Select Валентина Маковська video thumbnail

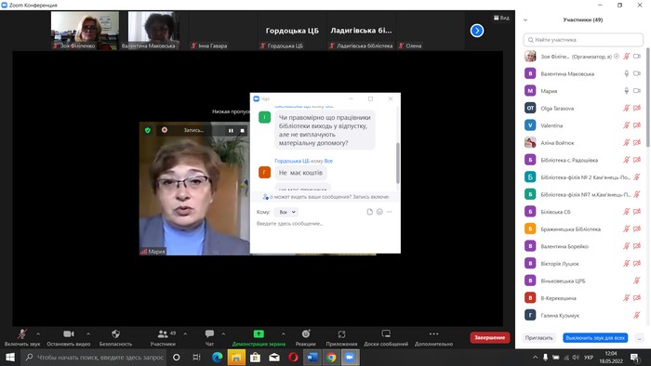tap(153, 31)
